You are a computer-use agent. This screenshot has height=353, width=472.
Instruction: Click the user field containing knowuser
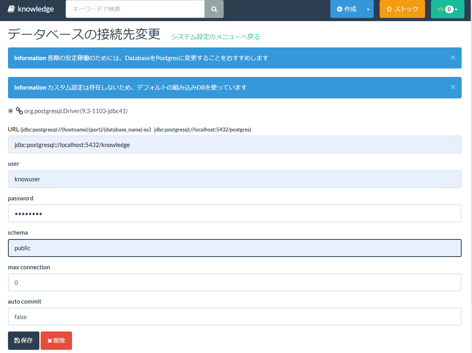[234, 179]
